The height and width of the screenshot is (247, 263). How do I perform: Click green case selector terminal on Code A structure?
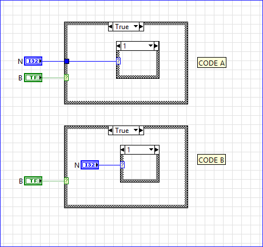[66, 78]
